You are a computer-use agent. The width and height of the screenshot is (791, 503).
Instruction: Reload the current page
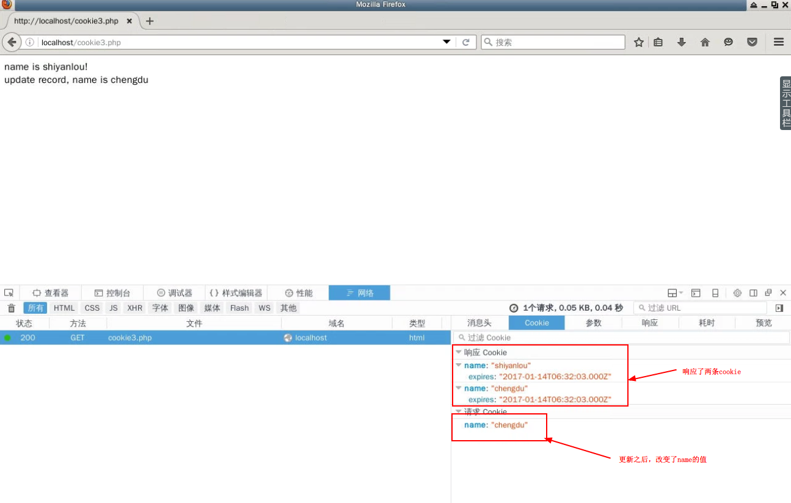pos(466,42)
